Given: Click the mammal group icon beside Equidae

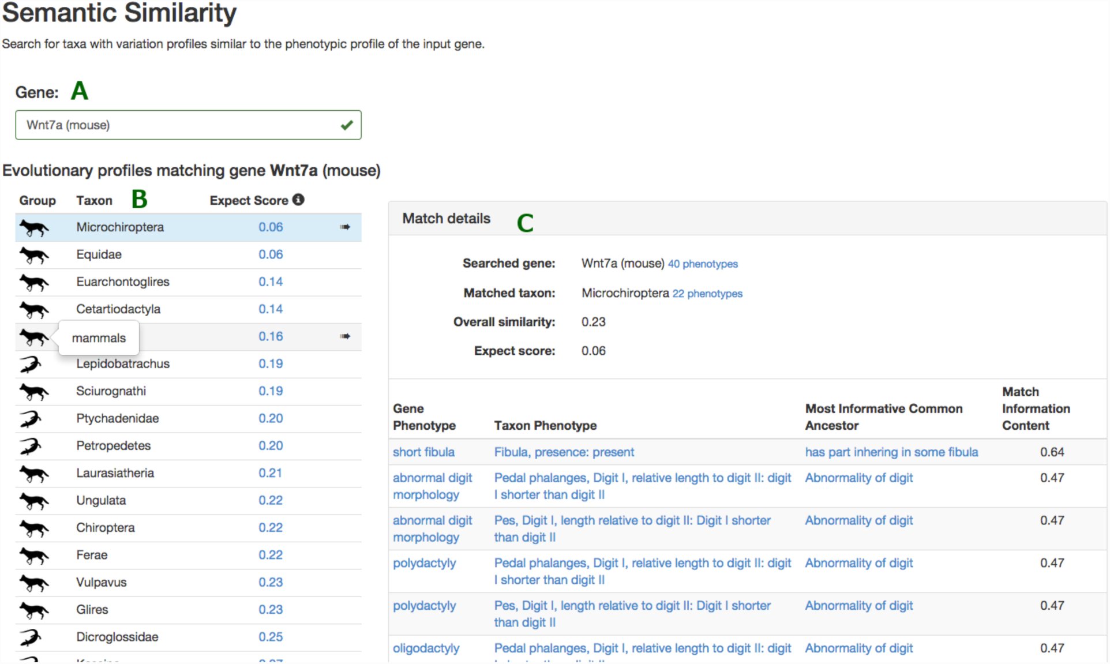Looking at the screenshot, I should pos(34,255).
